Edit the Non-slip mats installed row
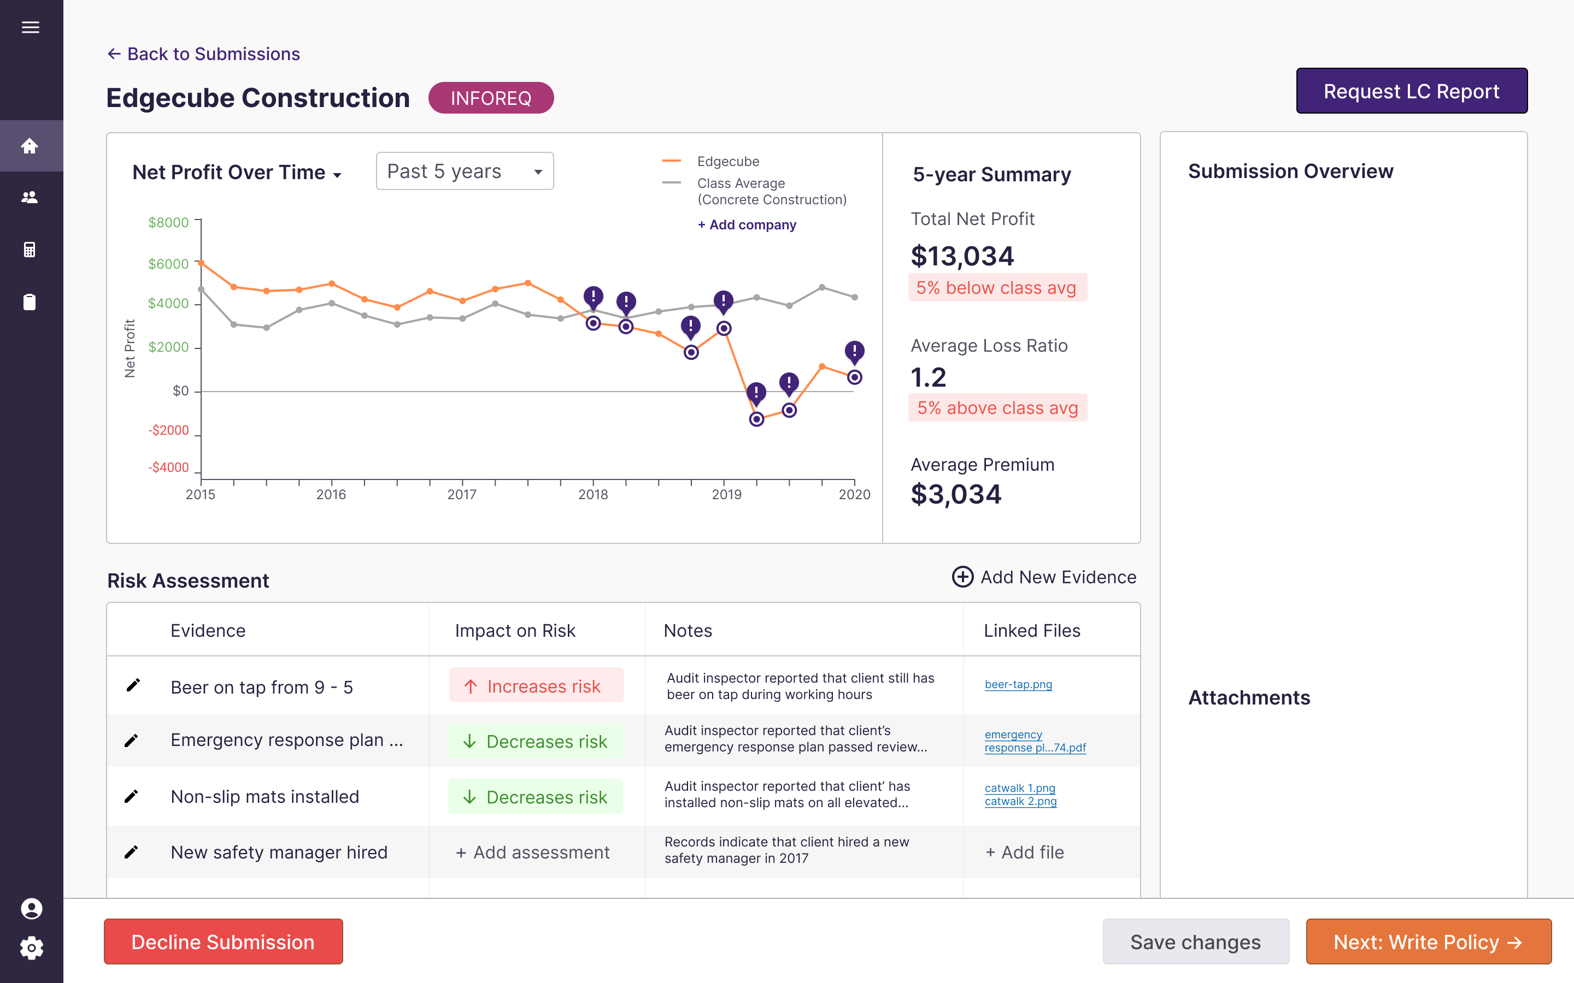1574x983 pixels. point(131,796)
